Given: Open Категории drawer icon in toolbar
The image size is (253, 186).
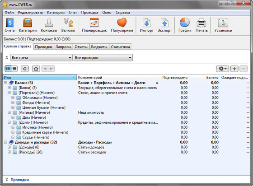Looking at the screenshot, I should pyautogui.click(x=28, y=23).
